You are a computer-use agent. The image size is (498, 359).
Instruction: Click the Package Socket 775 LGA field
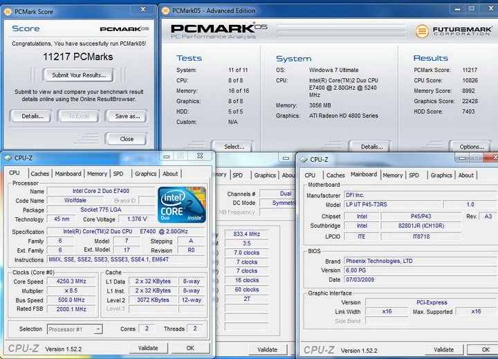point(101,210)
